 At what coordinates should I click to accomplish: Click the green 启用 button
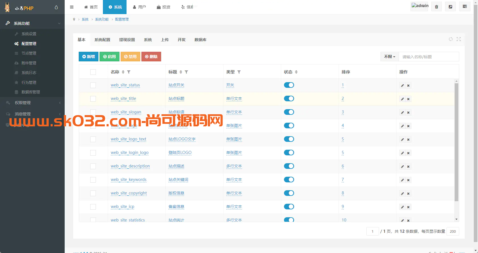pyautogui.click(x=109, y=57)
